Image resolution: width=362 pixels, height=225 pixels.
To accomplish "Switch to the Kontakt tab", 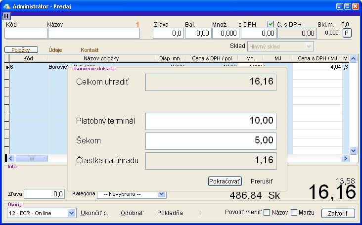I will coord(90,50).
